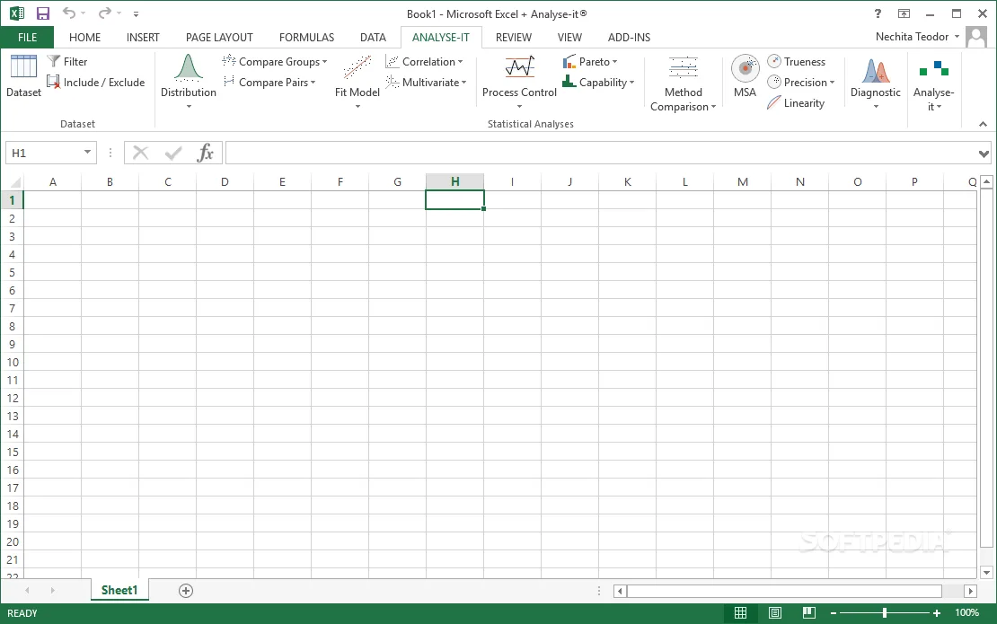
Task: Enable Page Break Preview view
Action: [x=808, y=613]
